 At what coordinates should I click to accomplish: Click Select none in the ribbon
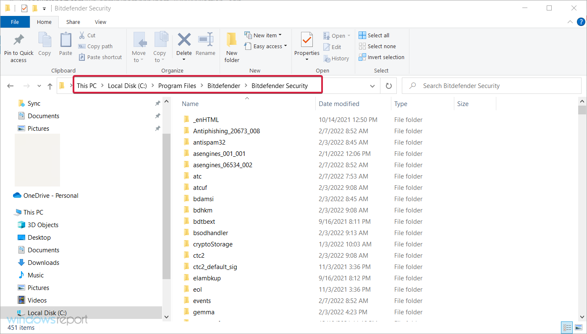(x=377, y=46)
